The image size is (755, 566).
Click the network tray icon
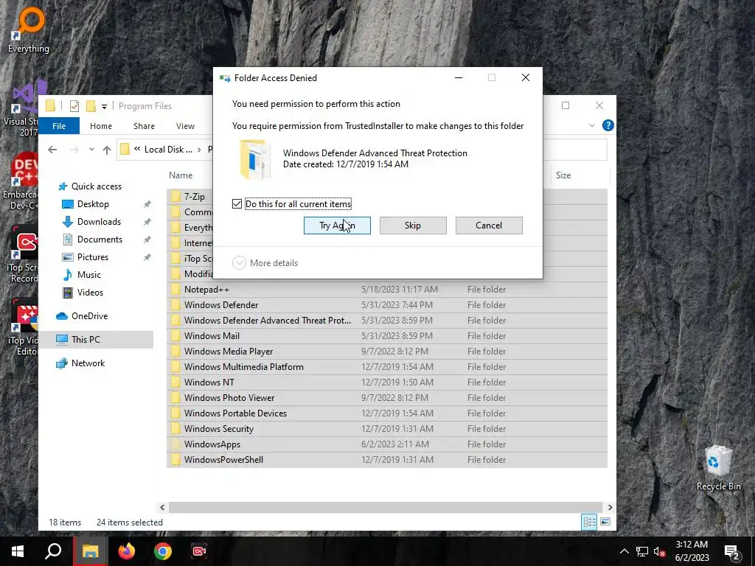642,551
